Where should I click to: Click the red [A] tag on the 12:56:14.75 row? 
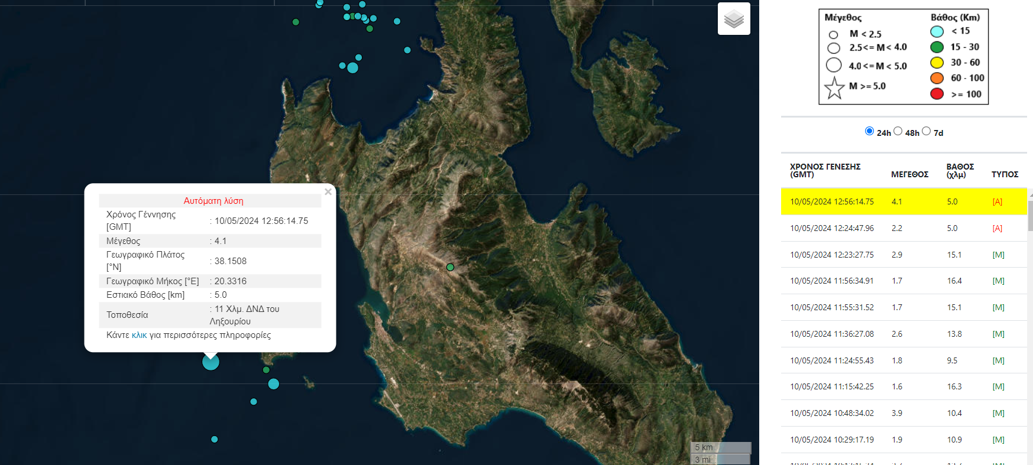pos(997,201)
